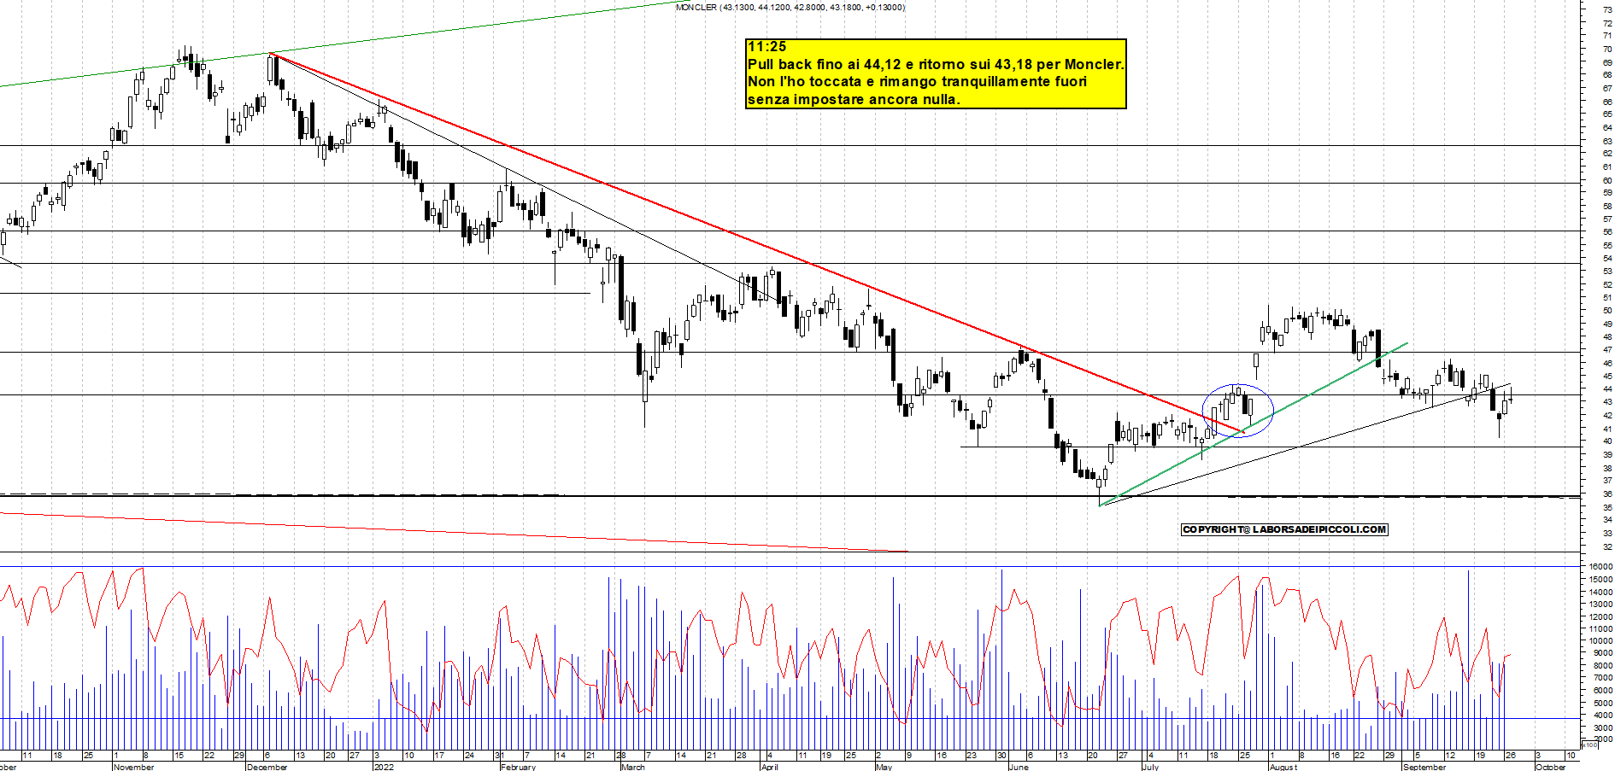Click the 43 price level on right axis
This screenshot has width=1615, height=771.
click(x=1607, y=402)
